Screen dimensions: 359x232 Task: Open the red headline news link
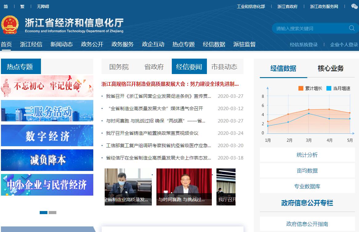pyautogui.click(x=170, y=84)
